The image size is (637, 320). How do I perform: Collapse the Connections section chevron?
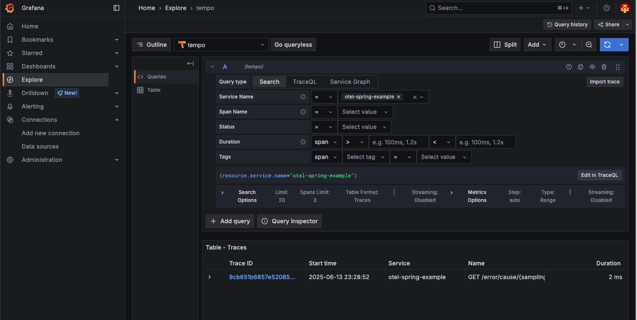coord(117,120)
